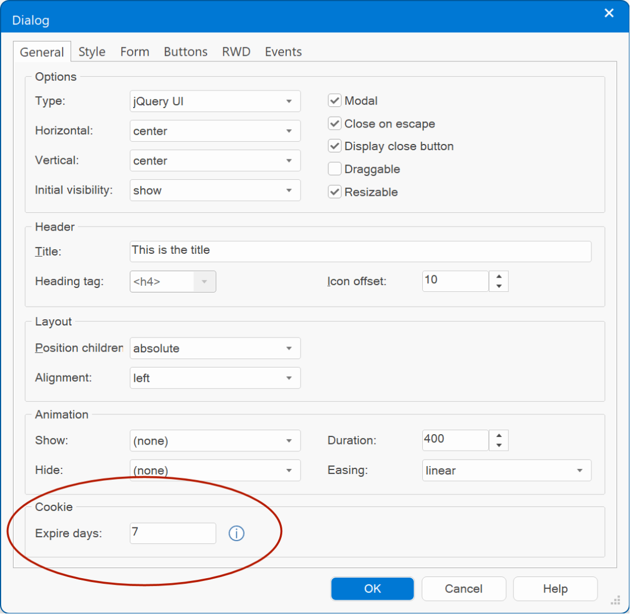
Task: Increase Icon offset with up arrow
Action: (499, 277)
